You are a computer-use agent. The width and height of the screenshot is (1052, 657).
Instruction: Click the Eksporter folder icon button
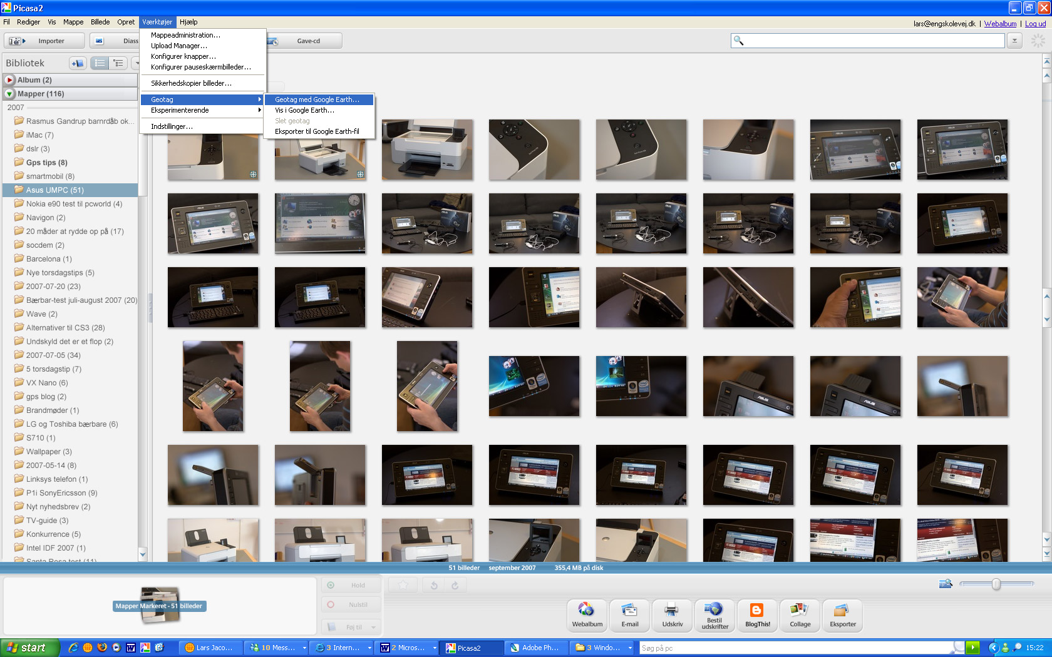842,615
